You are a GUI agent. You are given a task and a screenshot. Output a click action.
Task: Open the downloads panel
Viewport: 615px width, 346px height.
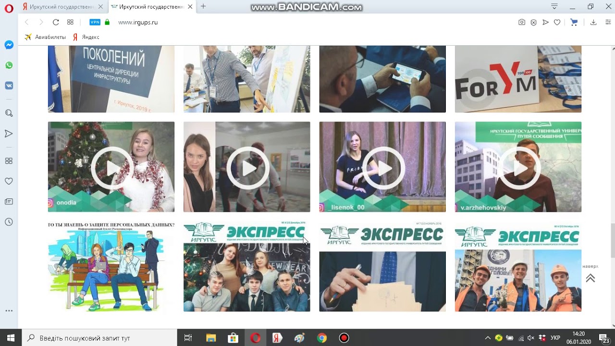pos(593,22)
